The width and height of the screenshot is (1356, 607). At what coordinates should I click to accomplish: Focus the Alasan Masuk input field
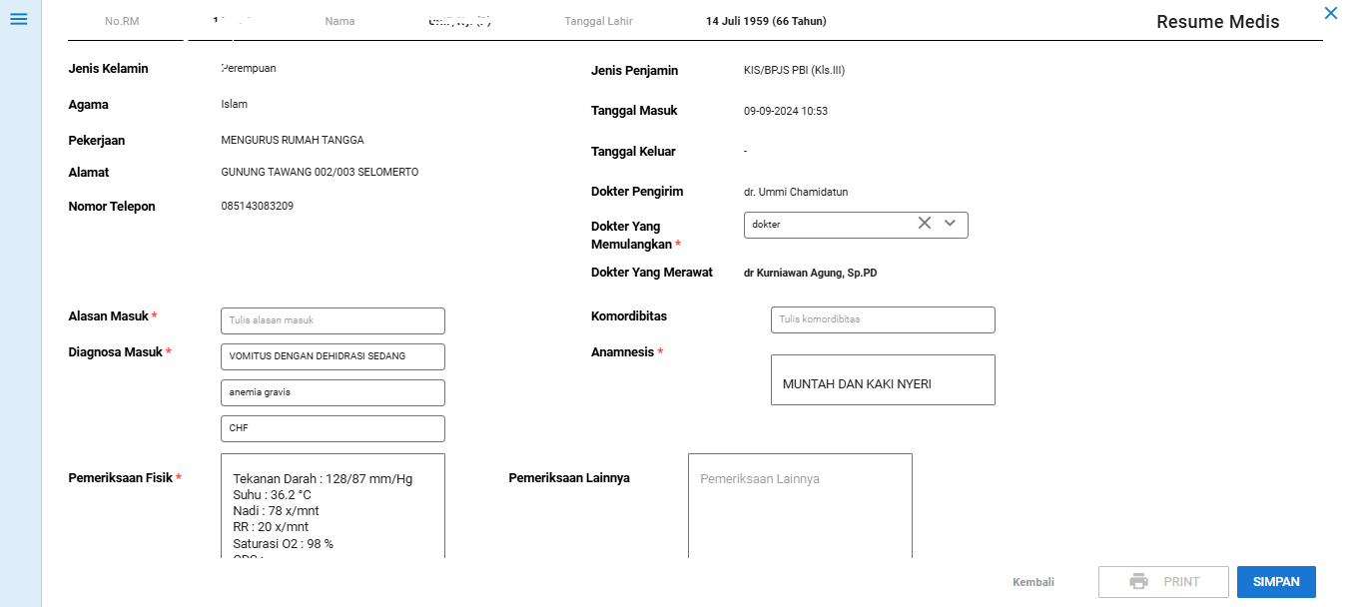333,320
